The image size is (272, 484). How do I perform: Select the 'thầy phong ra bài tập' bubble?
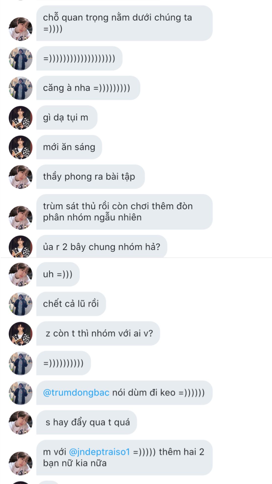pos(90,177)
